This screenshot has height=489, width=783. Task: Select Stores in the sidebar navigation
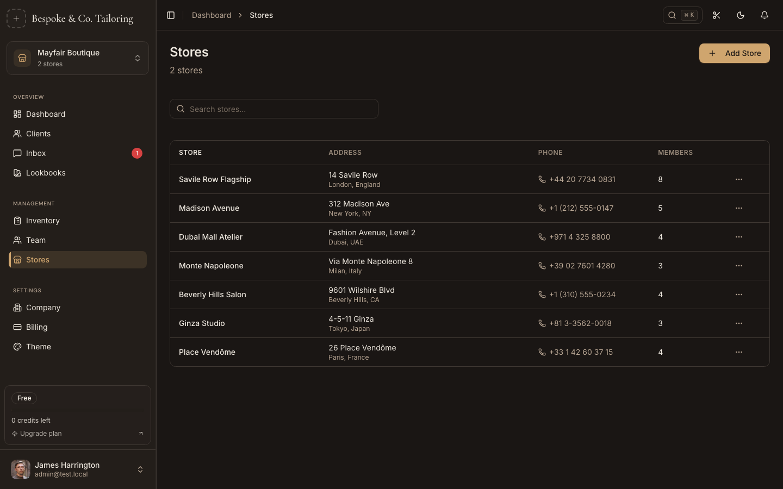tap(38, 260)
